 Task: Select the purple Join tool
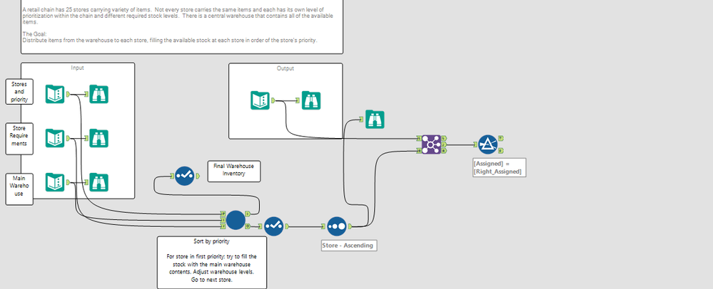click(431, 144)
